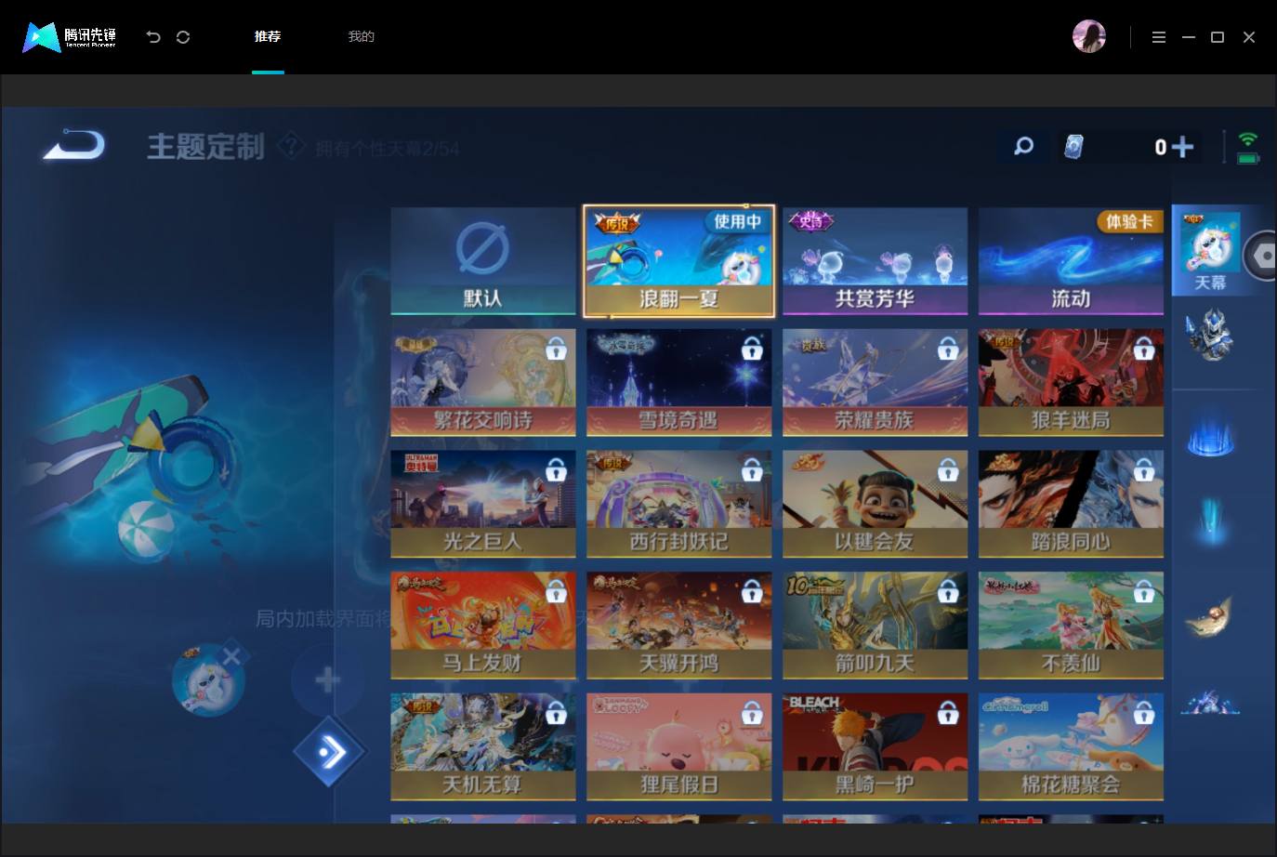Open the locked 荣耀贵族 theme
Image resolution: width=1277 pixels, height=857 pixels.
click(875, 383)
